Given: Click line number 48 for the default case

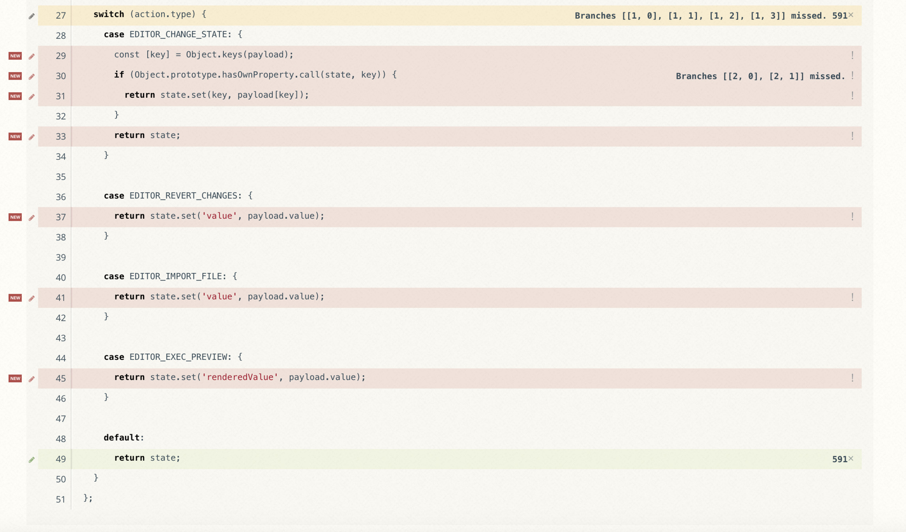Looking at the screenshot, I should pyautogui.click(x=60, y=439).
